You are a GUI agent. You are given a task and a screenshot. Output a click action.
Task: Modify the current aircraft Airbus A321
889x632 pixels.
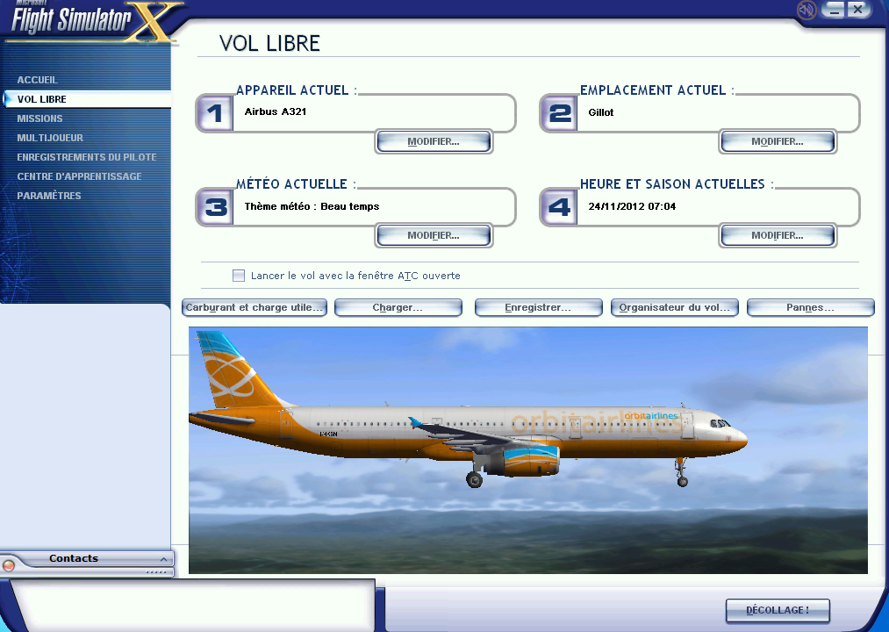point(434,142)
